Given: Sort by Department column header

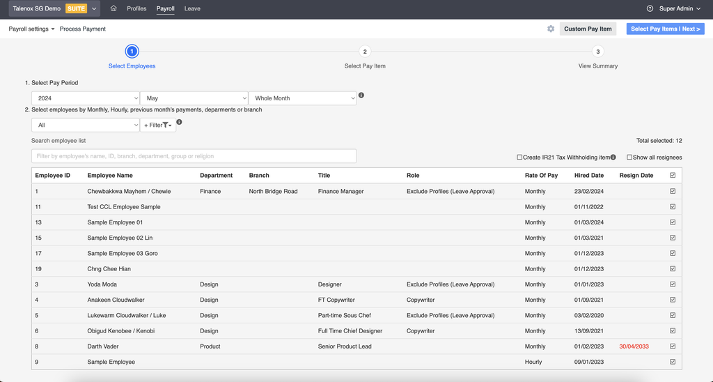Looking at the screenshot, I should click(216, 175).
